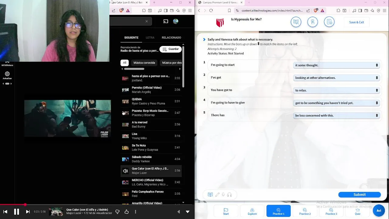Select the Música conocida filter chip
The width and height of the screenshot is (389, 219).
pos(144,63)
